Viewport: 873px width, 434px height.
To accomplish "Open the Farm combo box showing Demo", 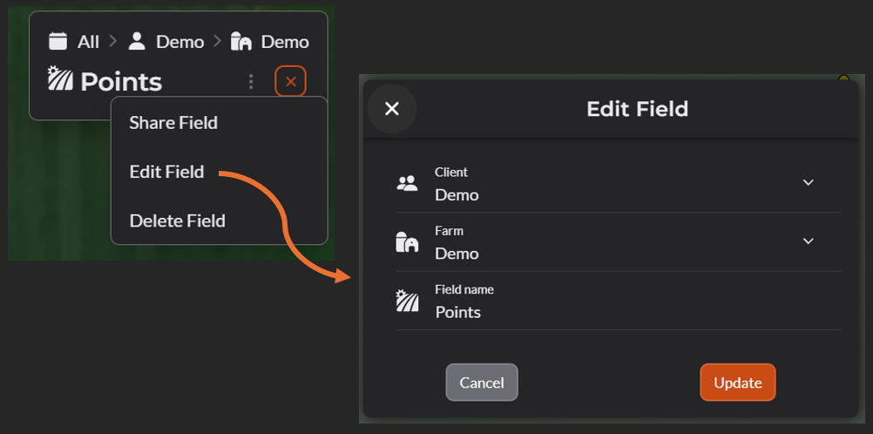I will (619, 242).
